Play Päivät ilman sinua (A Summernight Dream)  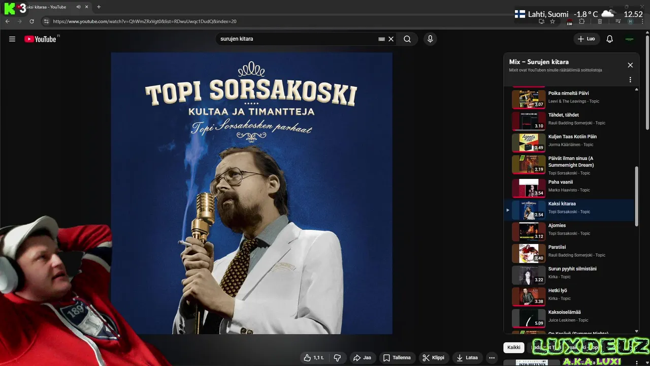click(x=569, y=165)
